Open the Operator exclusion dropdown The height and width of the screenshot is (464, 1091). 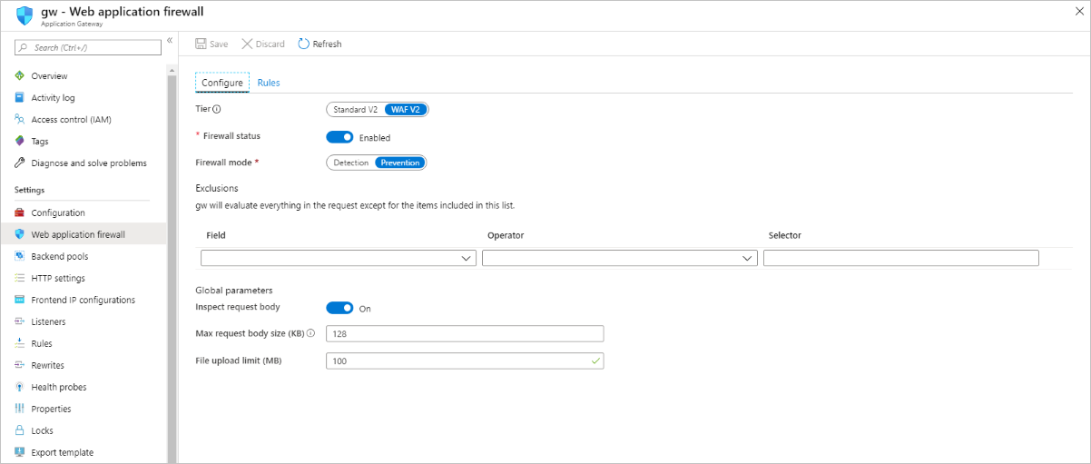pos(619,259)
